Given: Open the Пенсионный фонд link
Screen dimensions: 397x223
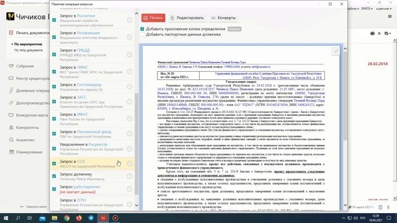Looking at the screenshot, I should click(94, 132).
